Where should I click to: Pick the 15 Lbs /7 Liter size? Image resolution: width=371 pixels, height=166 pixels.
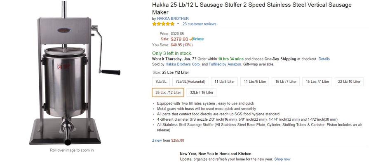pos(317,82)
